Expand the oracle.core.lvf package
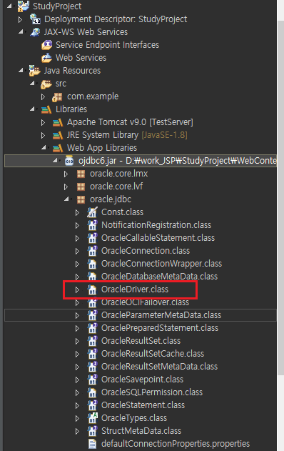 66,187
